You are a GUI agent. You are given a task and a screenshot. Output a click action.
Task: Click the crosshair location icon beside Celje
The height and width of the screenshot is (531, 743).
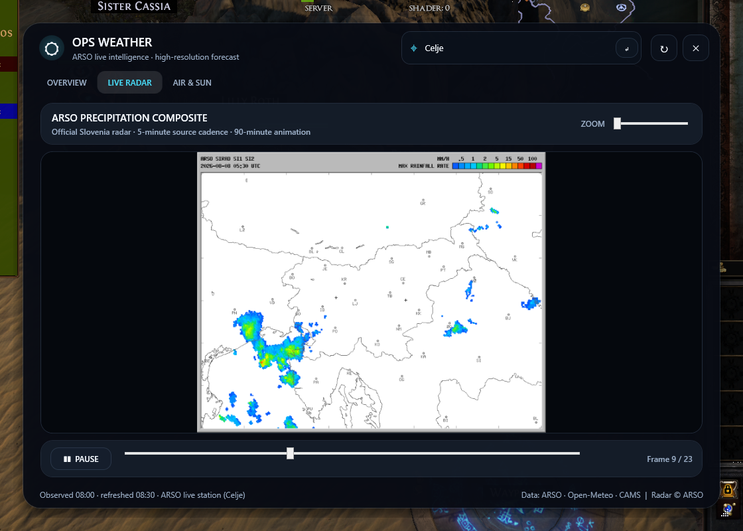click(x=414, y=48)
